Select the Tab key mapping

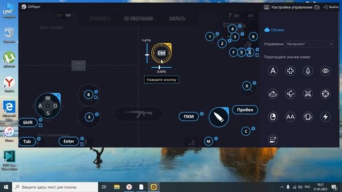pyautogui.click(x=27, y=141)
